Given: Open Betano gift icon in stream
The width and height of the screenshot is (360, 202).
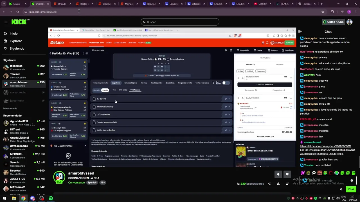Looking at the screenshot, I should [263, 43].
